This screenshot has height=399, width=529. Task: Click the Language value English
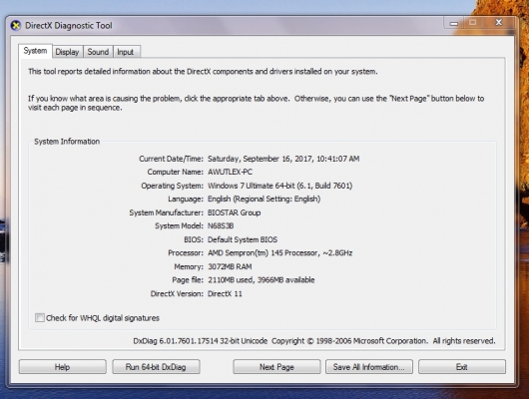tap(264, 199)
